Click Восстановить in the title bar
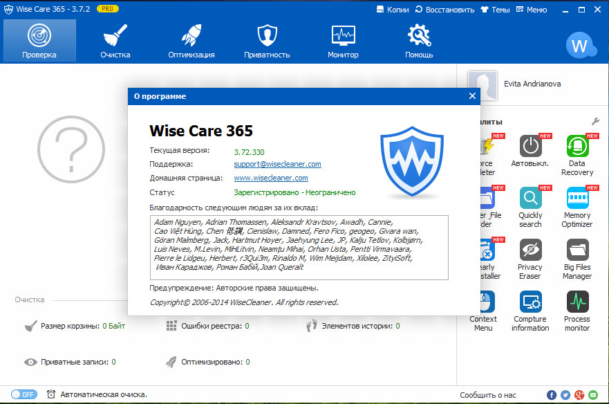This screenshot has height=404, width=609. coord(444,10)
